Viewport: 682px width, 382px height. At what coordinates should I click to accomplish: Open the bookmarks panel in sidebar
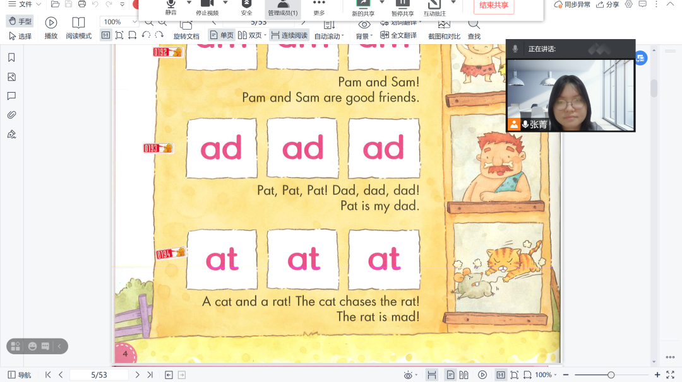(11, 58)
